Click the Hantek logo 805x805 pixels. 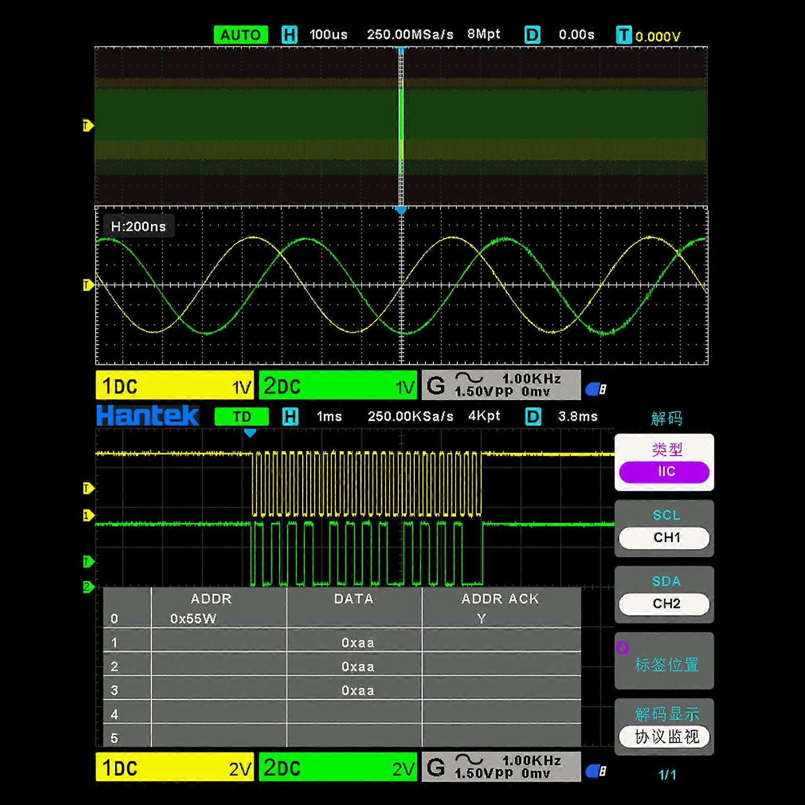[147, 415]
